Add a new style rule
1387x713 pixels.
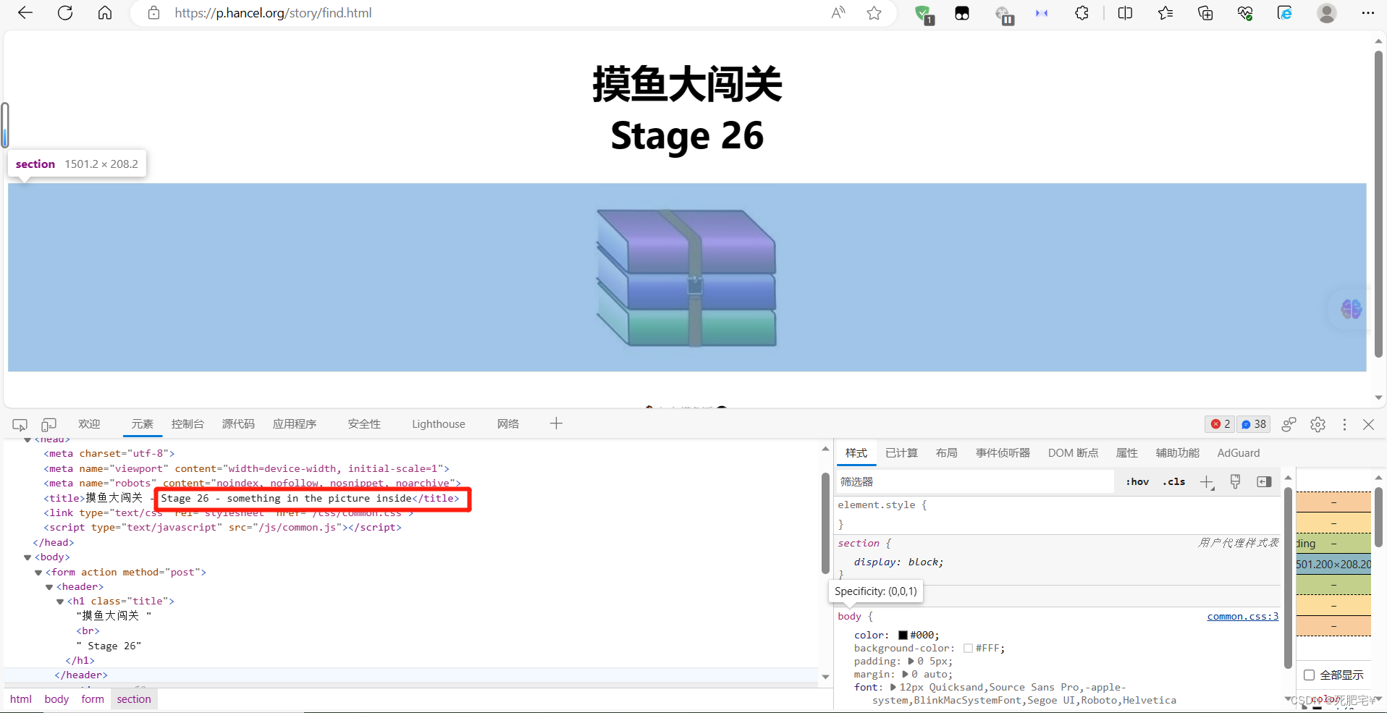pyautogui.click(x=1207, y=482)
